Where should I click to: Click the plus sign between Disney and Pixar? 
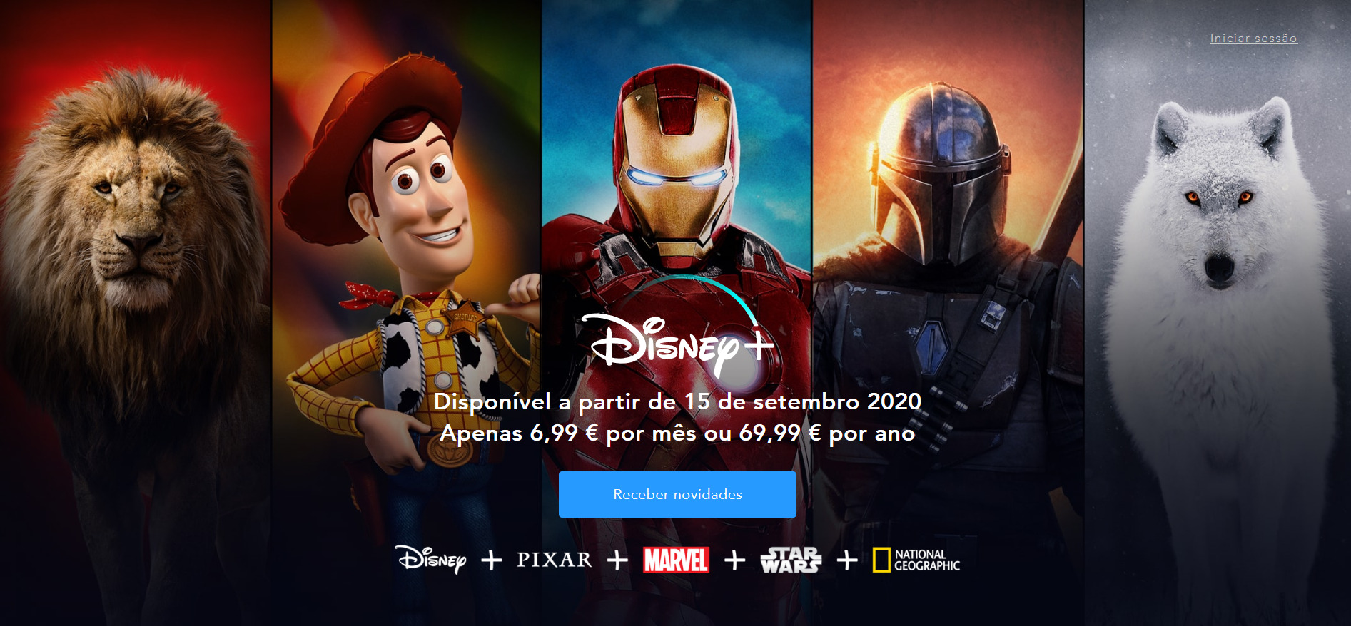pos(492,560)
